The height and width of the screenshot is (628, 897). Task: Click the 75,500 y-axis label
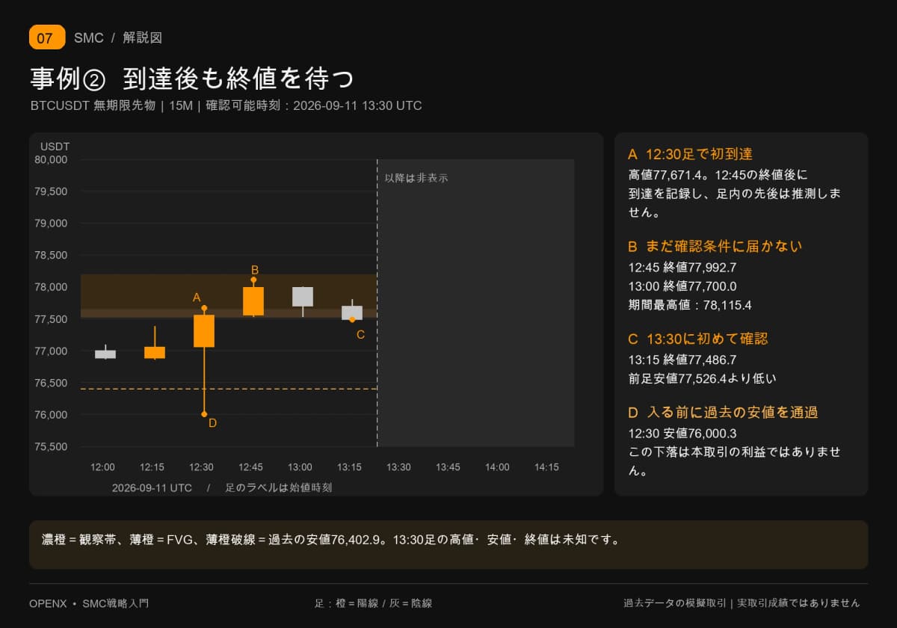click(51, 447)
